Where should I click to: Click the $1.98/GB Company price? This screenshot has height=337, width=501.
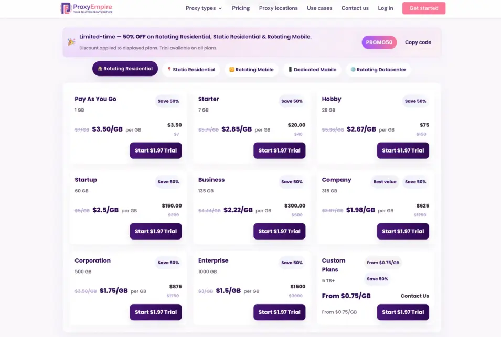[x=360, y=210]
